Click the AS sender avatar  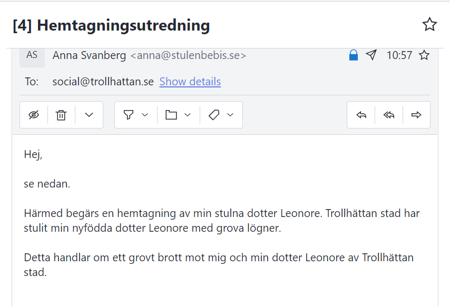[x=32, y=56]
